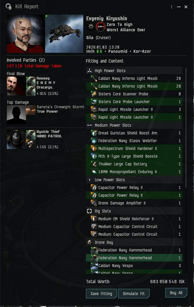Collapse the High Power Slots section
194x307 pixels.
pyautogui.click(x=134, y=71)
